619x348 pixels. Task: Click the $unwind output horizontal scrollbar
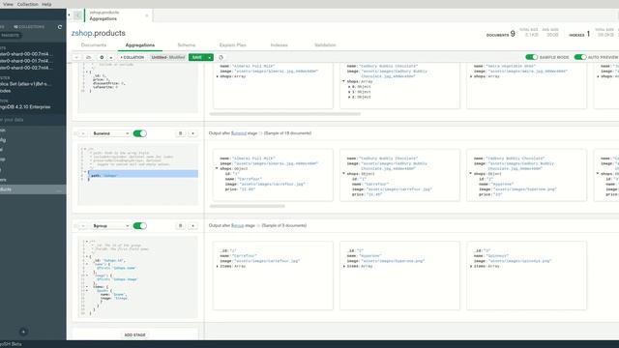pyautogui.click(x=248, y=206)
